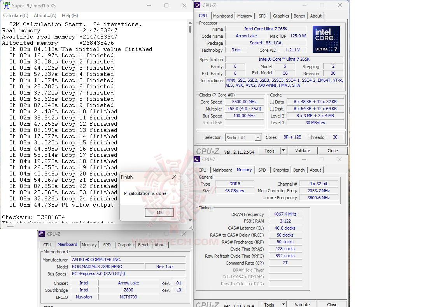This screenshot has width=448, height=307.
Task: Select Graphics tab in top CPU-Z window
Action: [x=281, y=16]
